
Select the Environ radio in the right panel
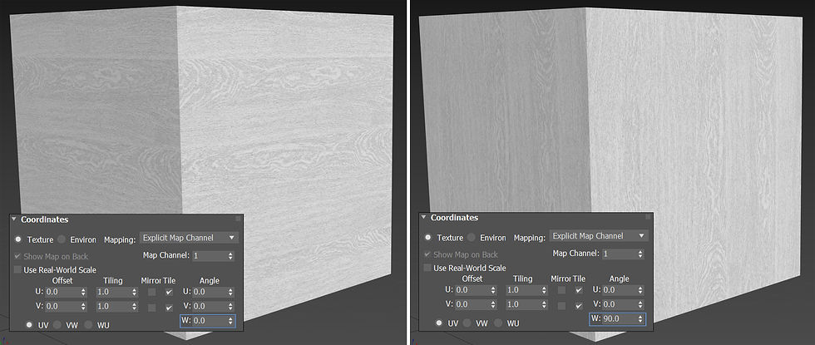pyautogui.click(x=472, y=238)
